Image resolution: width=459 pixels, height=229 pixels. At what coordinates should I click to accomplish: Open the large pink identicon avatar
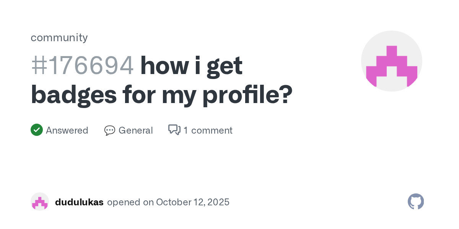392,61
